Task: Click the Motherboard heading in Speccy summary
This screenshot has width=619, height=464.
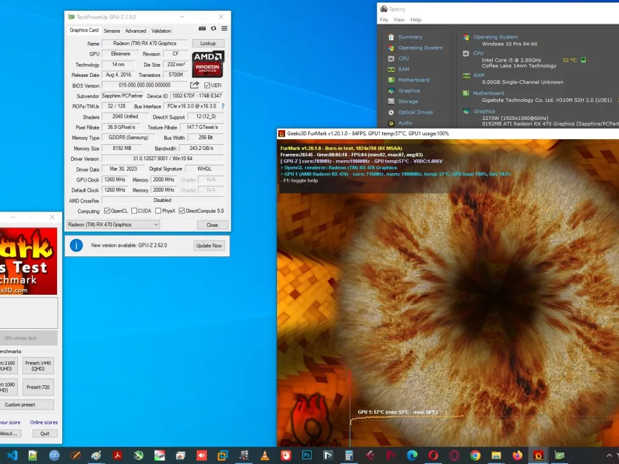Action: coord(488,93)
